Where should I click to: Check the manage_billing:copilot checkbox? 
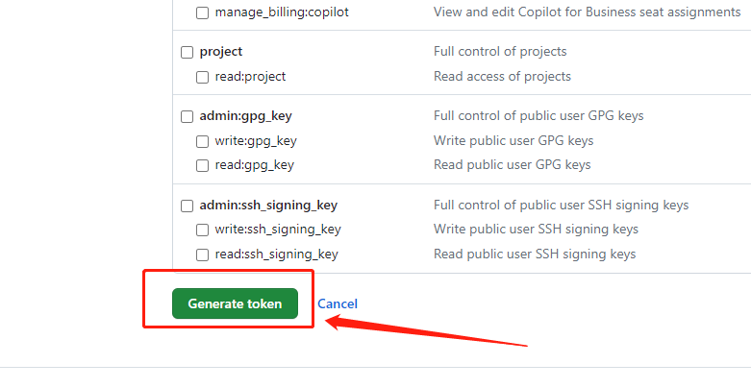point(203,13)
